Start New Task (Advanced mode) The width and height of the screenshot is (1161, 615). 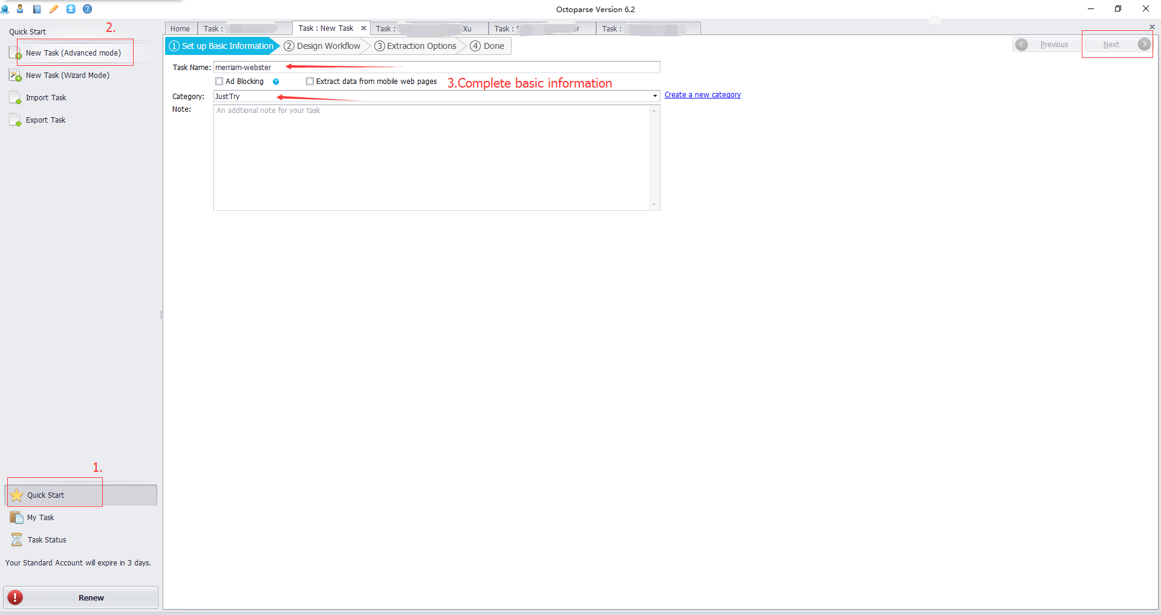coord(73,53)
